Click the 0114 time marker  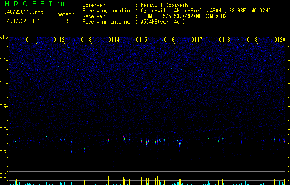(114, 40)
